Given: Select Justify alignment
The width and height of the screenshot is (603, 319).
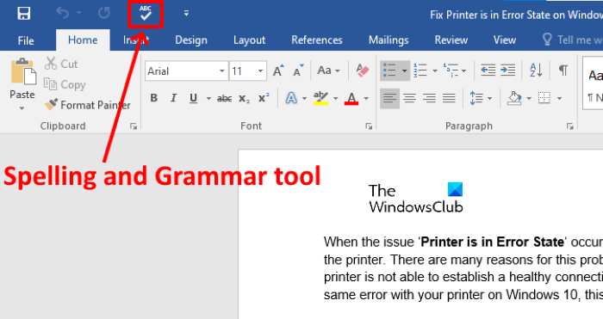Looking at the screenshot, I should click(x=449, y=98).
